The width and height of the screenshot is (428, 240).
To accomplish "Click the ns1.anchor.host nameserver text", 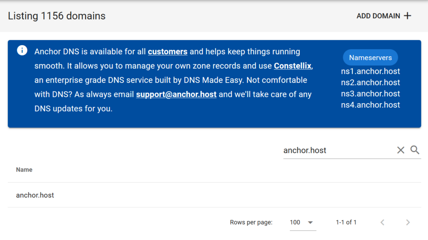I will click(x=370, y=71).
